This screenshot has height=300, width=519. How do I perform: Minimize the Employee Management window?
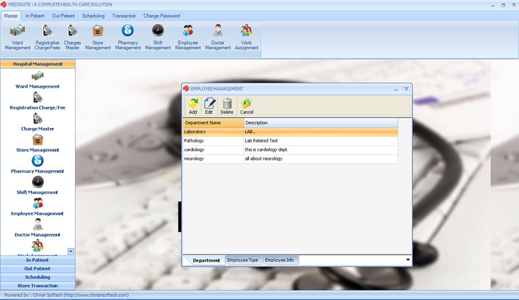pyautogui.click(x=396, y=89)
